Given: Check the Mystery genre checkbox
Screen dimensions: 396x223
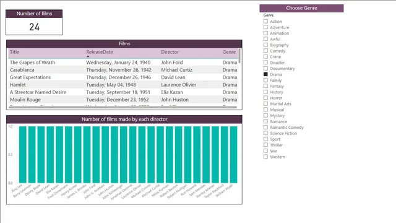Looking at the screenshot, I should pyautogui.click(x=265, y=116).
